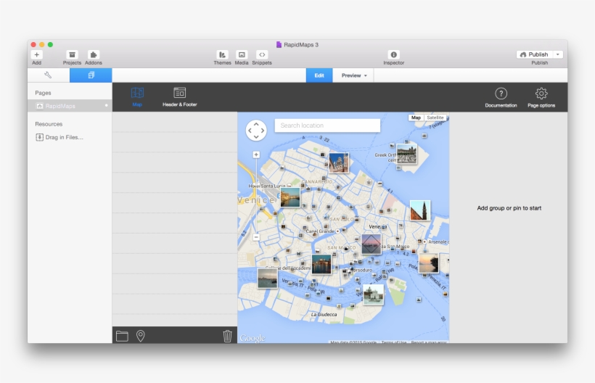The width and height of the screenshot is (595, 383).
Task: Click the RapidMaps 3 window title icon
Action: [x=279, y=45]
